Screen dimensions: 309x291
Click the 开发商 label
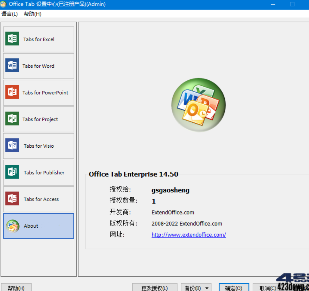click(120, 212)
